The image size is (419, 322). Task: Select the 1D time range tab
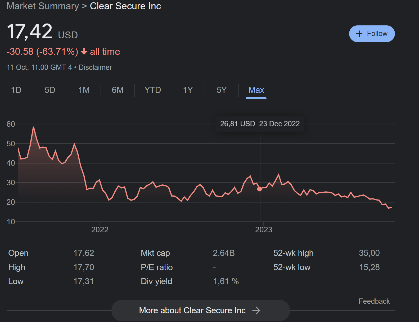(16, 90)
